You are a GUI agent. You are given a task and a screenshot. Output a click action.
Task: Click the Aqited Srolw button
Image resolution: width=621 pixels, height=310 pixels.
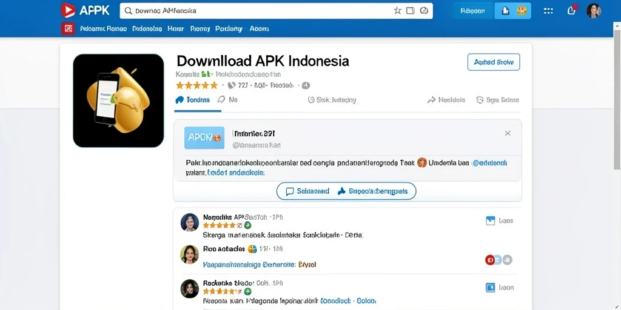(494, 62)
